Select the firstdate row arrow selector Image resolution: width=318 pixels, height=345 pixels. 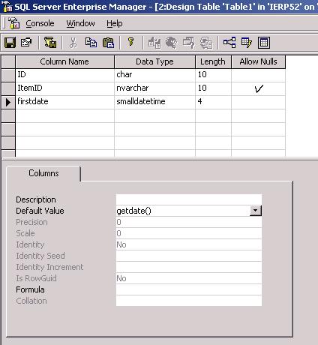[x=8, y=102]
